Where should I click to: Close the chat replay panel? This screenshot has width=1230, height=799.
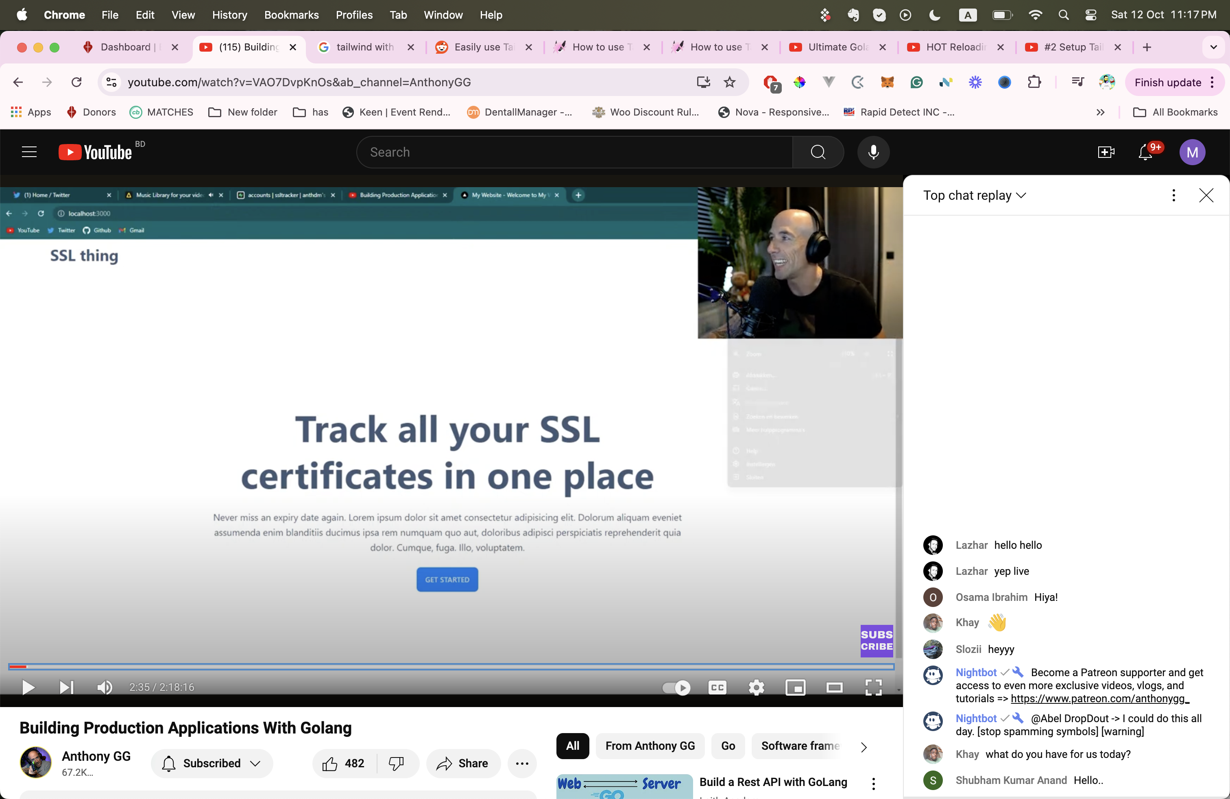click(x=1206, y=195)
